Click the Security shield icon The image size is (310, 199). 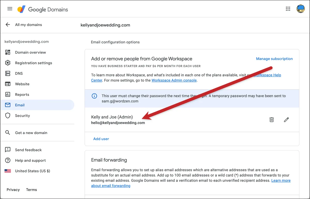coord(8,116)
